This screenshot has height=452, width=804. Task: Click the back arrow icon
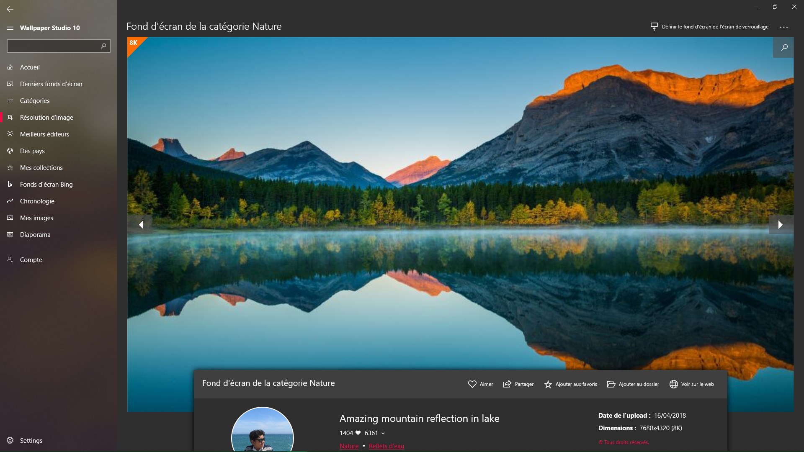pos(10,9)
